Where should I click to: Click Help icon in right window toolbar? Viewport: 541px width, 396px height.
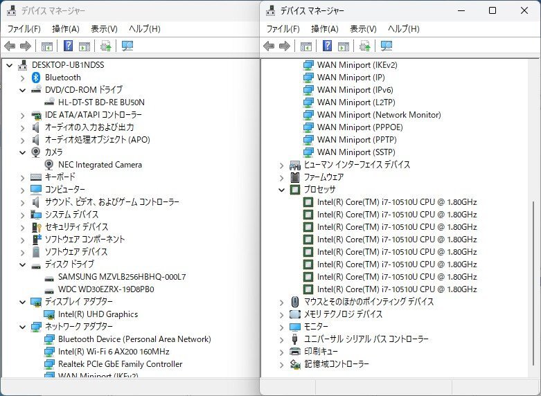click(327, 46)
